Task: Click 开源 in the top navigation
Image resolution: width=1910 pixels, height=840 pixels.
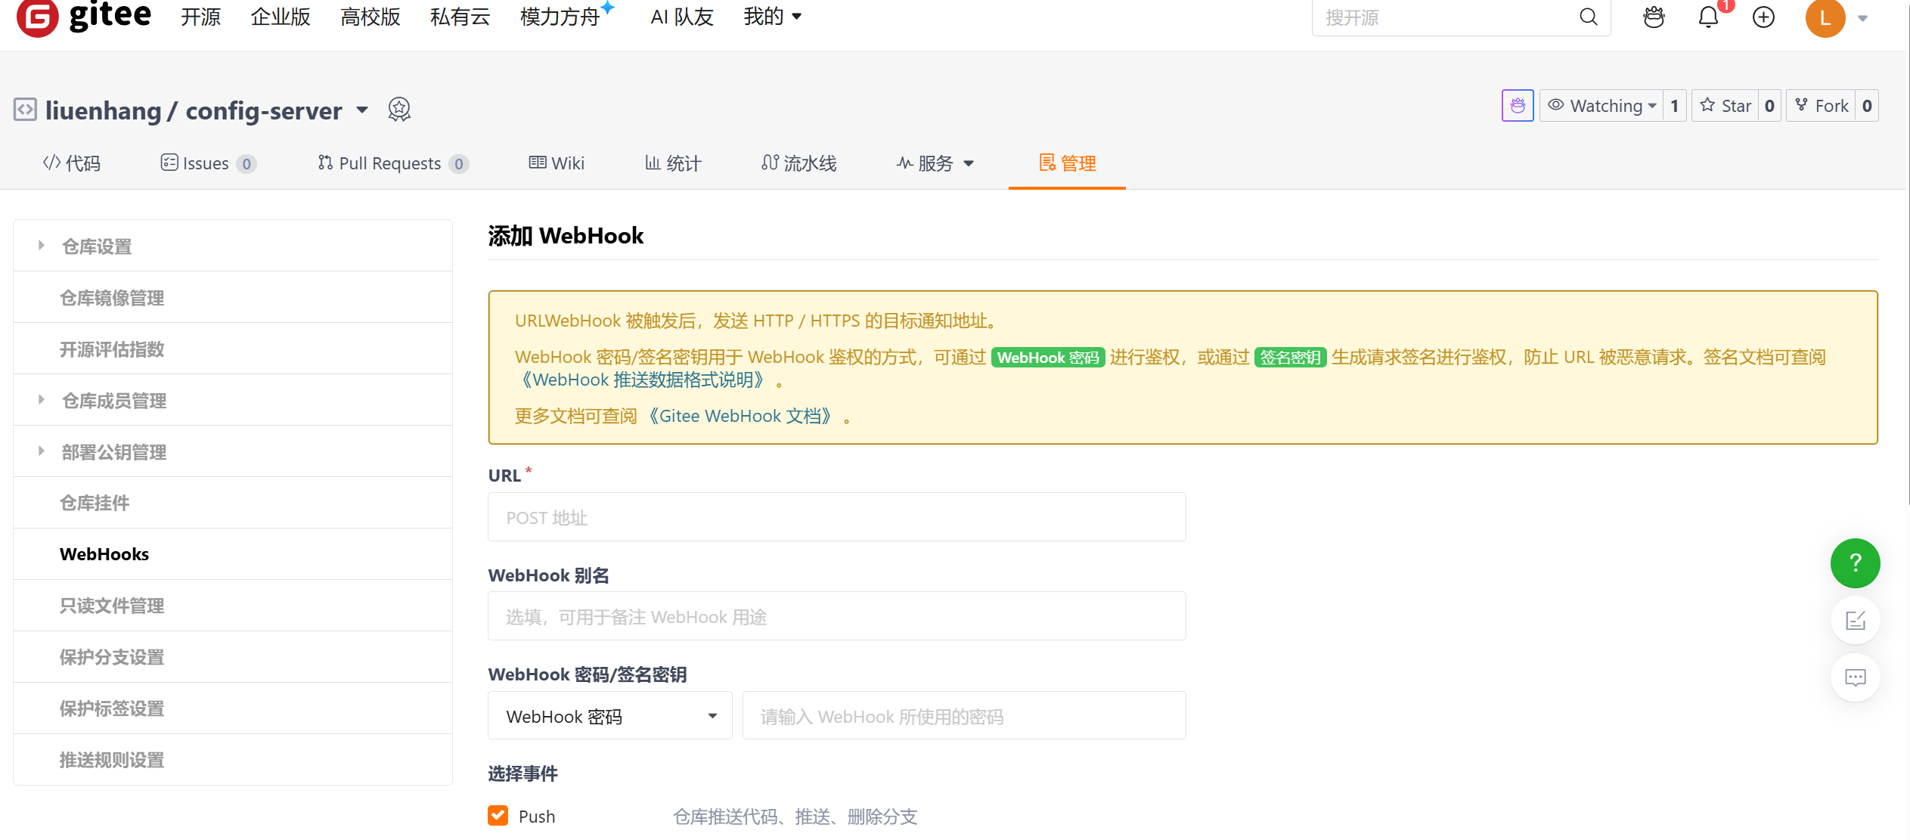Action: [x=200, y=17]
